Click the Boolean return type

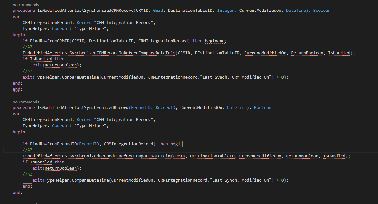pos(321,10)
